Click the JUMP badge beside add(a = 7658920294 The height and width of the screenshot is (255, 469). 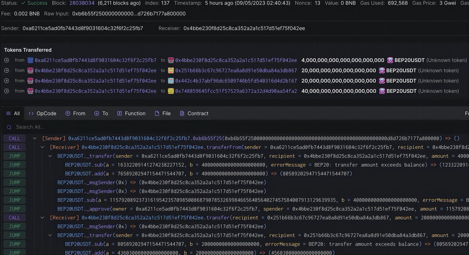[x=14, y=174]
